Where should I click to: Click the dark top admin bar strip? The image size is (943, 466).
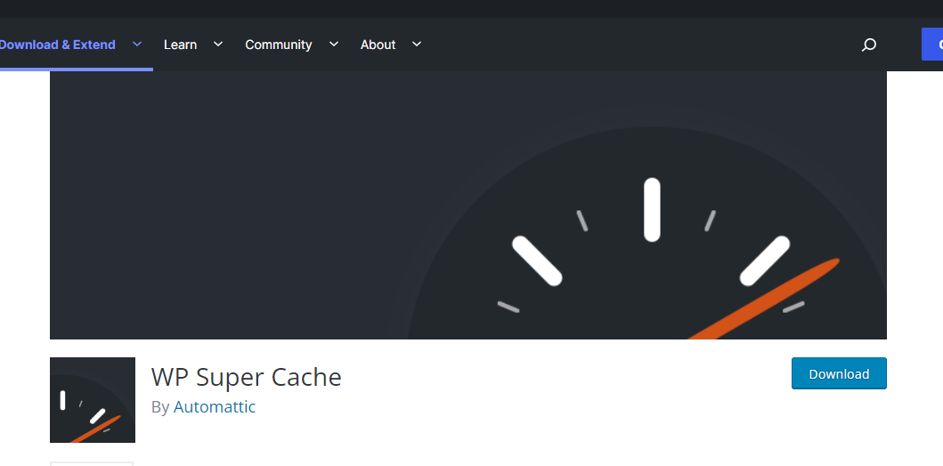[x=471, y=8]
